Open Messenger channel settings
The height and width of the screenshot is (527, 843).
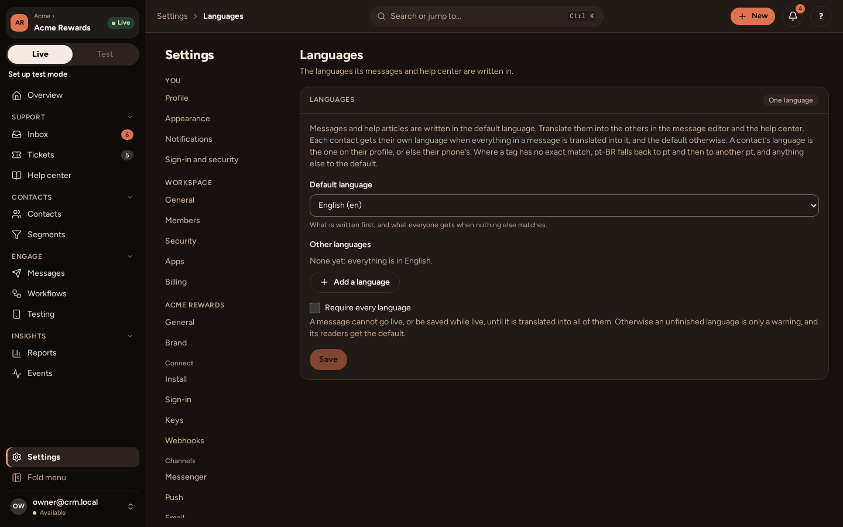pos(186,477)
